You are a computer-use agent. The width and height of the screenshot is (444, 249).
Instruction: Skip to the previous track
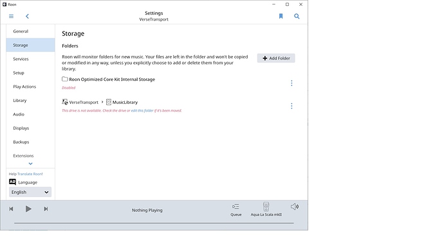(x=11, y=209)
